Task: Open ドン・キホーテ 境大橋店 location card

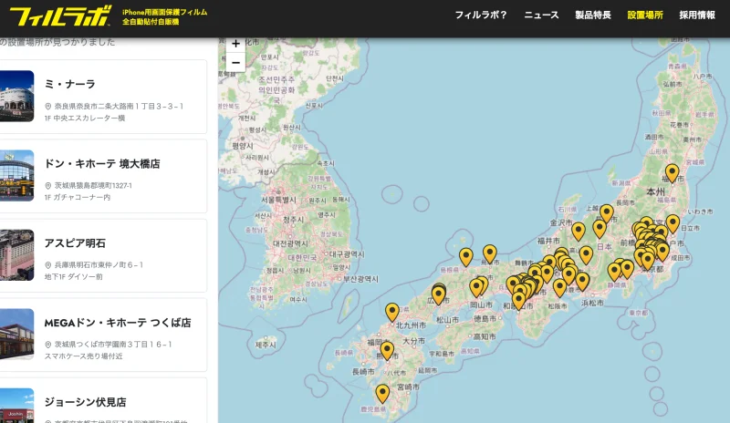Action: (x=103, y=176)
